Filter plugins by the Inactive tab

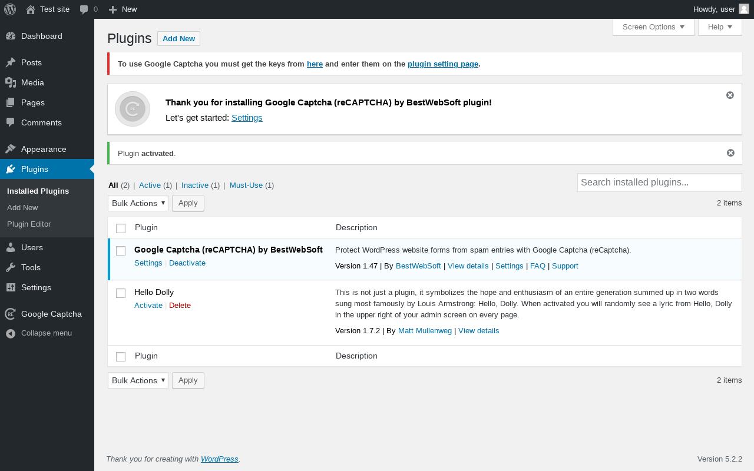pyautogui.click(x=195, y=185)
